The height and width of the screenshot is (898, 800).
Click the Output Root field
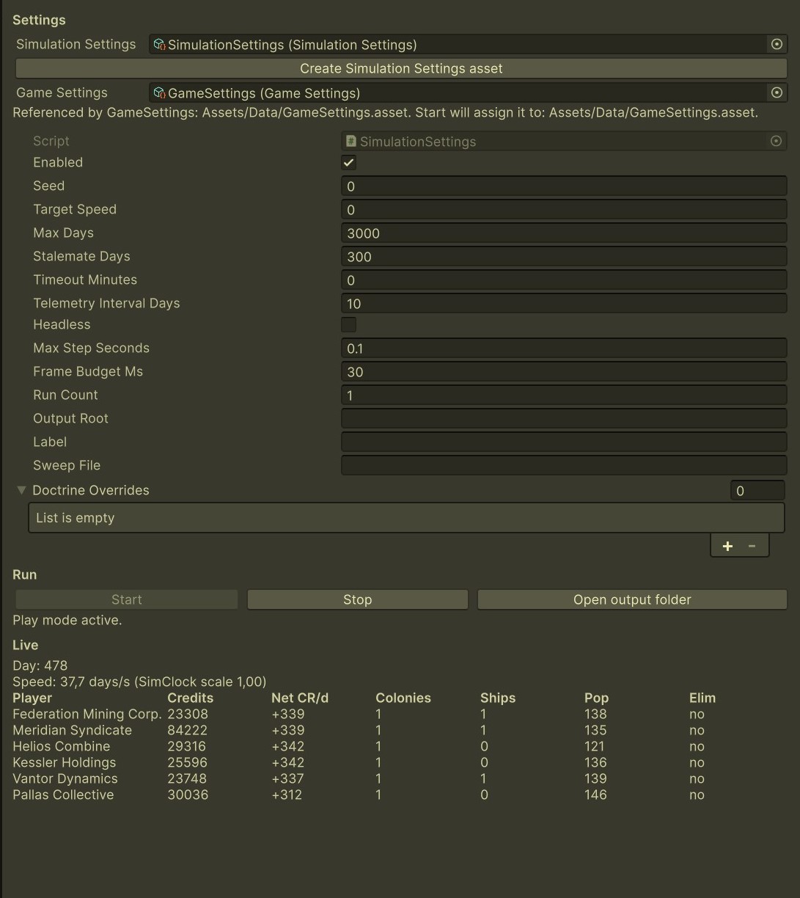pos(564,419)
